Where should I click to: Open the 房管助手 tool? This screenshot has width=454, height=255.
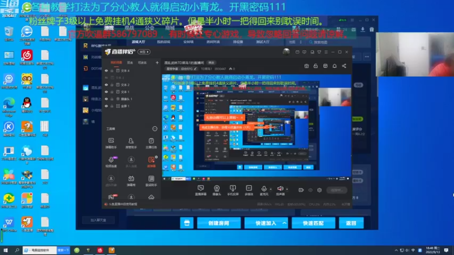pyautogui.click(x=131, y=143)
